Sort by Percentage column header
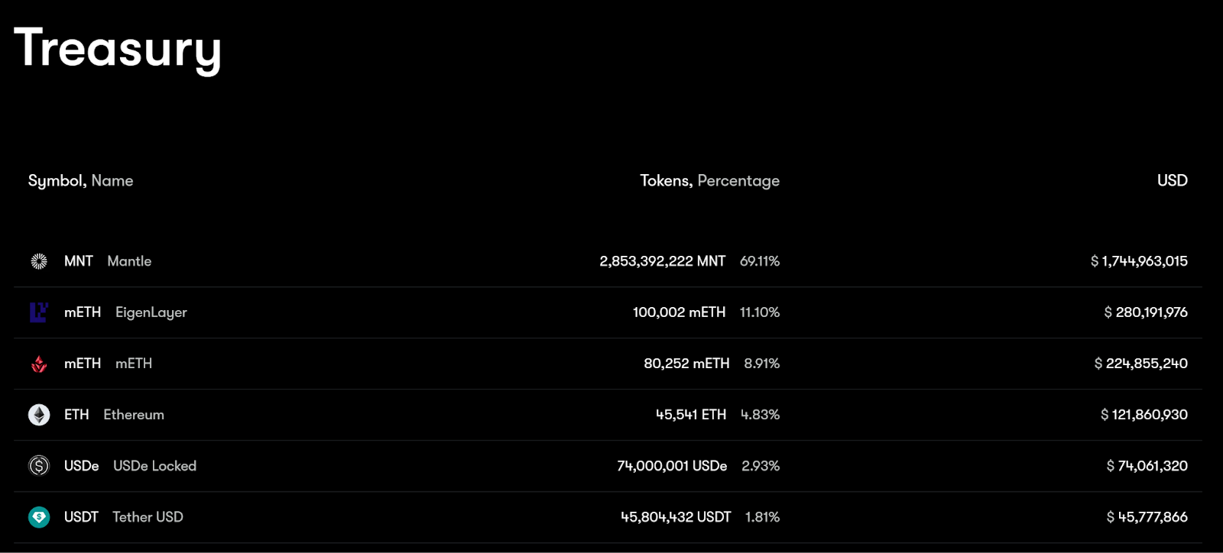 738,181
